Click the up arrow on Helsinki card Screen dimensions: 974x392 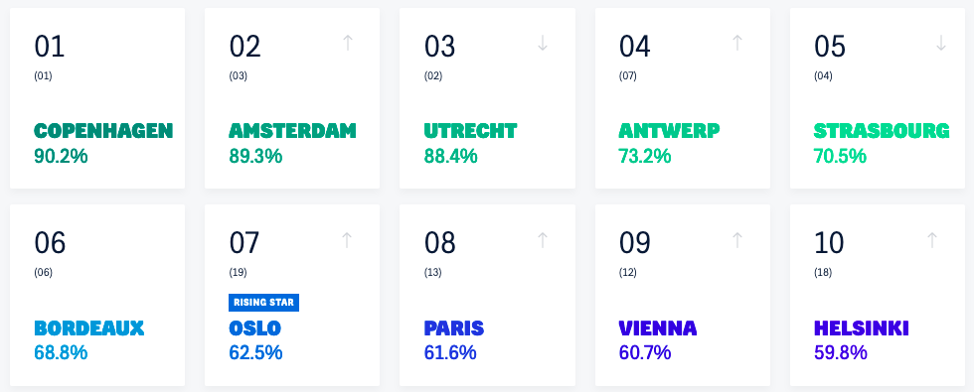[932, 240]
